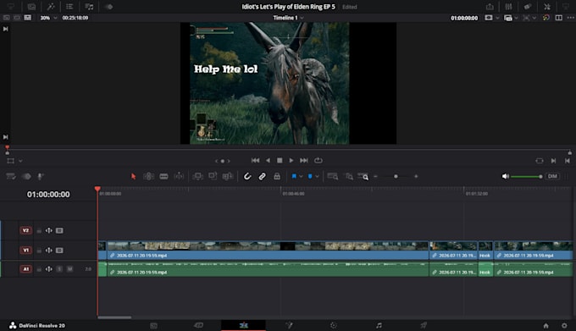Open the Sound Library icon

pos(89,7)
